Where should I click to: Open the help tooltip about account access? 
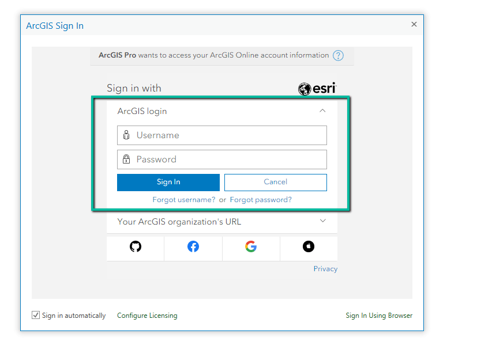(x=339, y=55)
